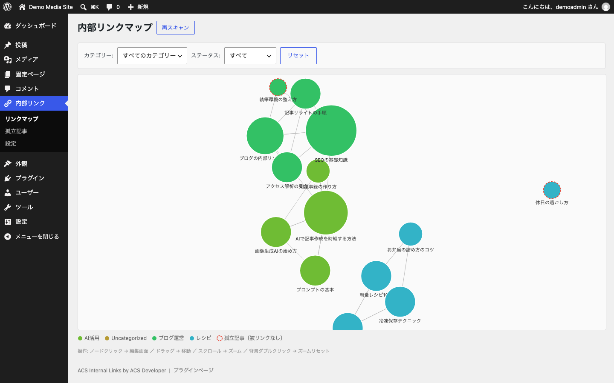Open the 新規 menu in admin bar
The height and width of the screenshot is (383, 614).
pos(138,7)
